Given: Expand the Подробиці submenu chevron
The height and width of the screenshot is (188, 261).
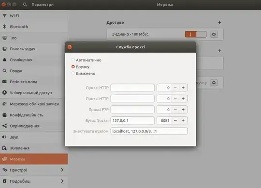Looking at the screenshot, I should pyautogui.click(x=62, y=181).
